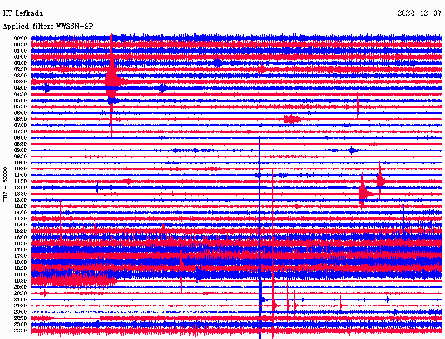The height and width of the screenshot is (339, 445).
Task: Select the 23:00 time label
Action: coord(20,325)
